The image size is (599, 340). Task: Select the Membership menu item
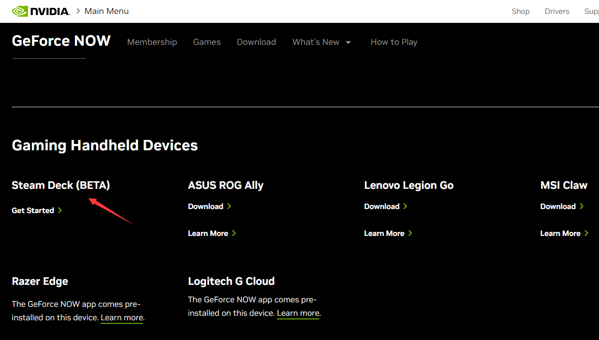[152, 42]
